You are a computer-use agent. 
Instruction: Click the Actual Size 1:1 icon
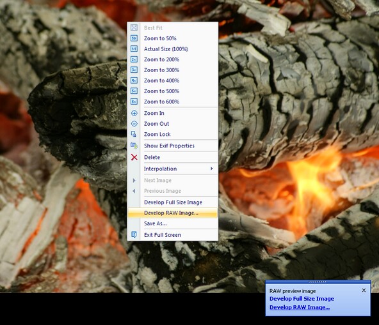pyautogui.click(x=134, y=49)
